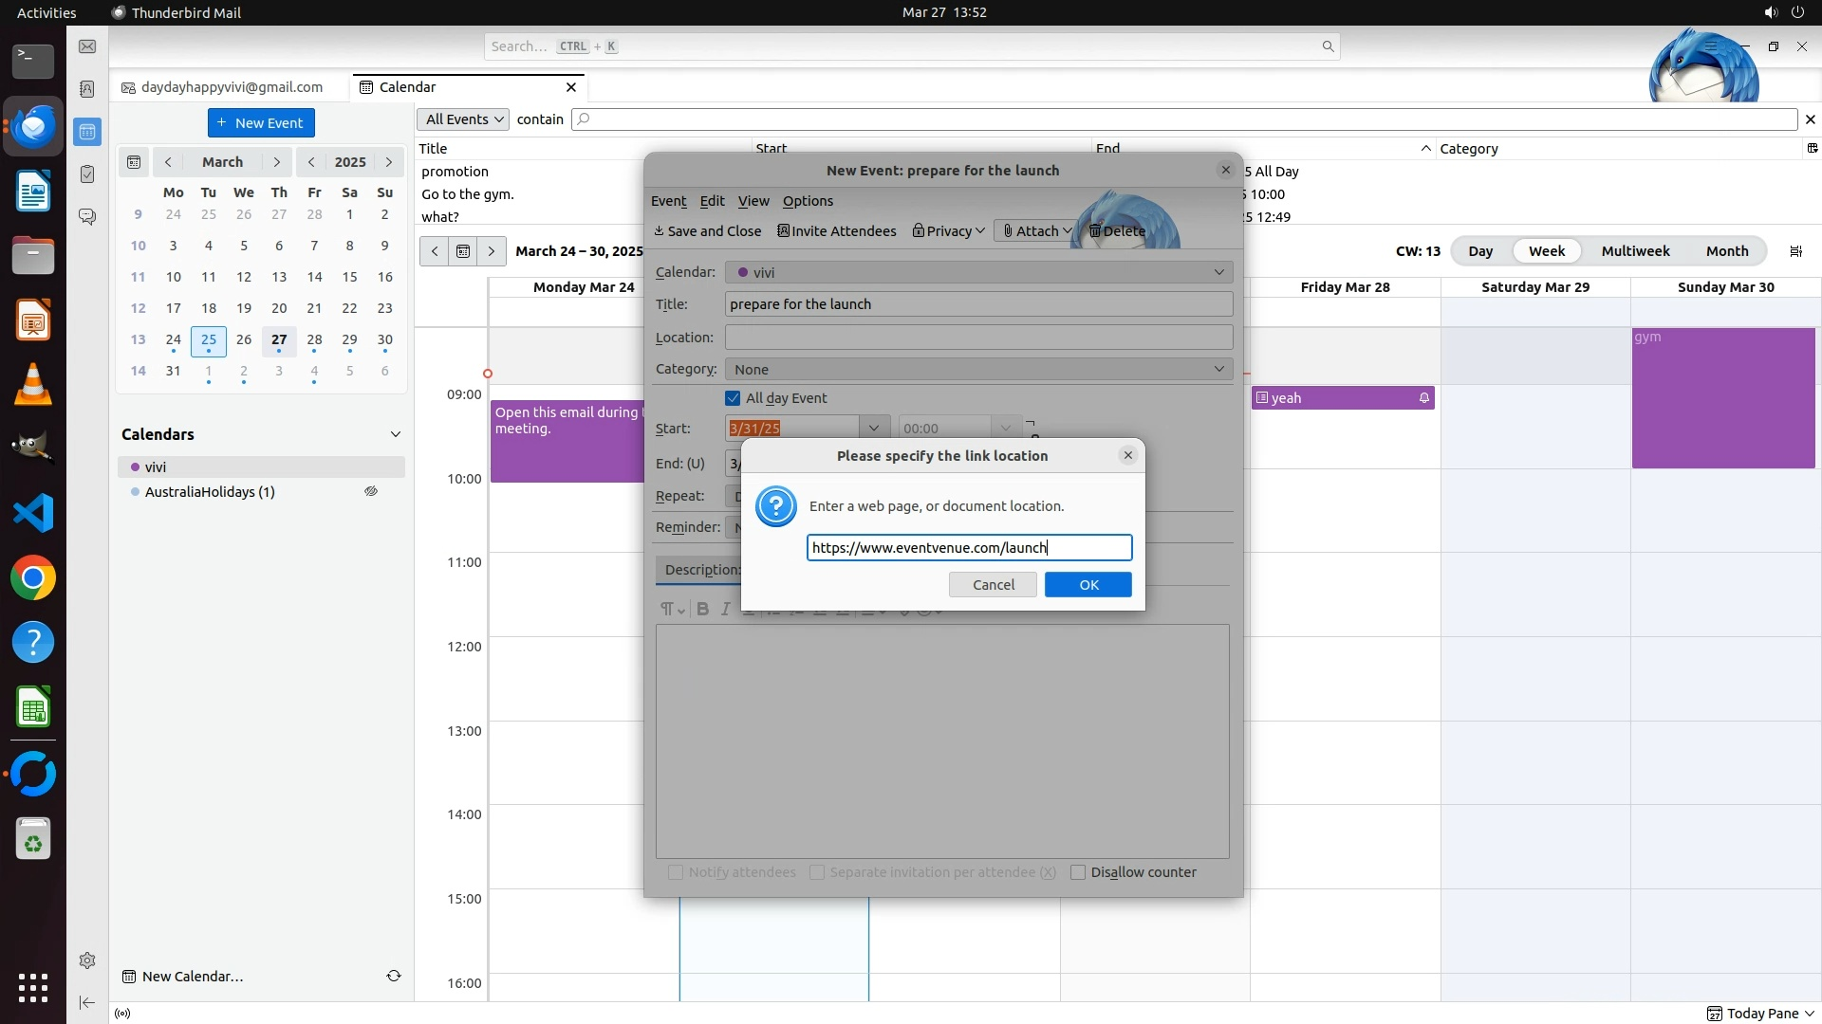Open Address Book from the spaces sidebar
The height and width of the screenshot is (1024, 1822).
click(x=86, y=88)
